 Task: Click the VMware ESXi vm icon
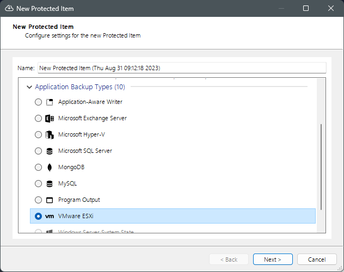(x=50, y=216)
